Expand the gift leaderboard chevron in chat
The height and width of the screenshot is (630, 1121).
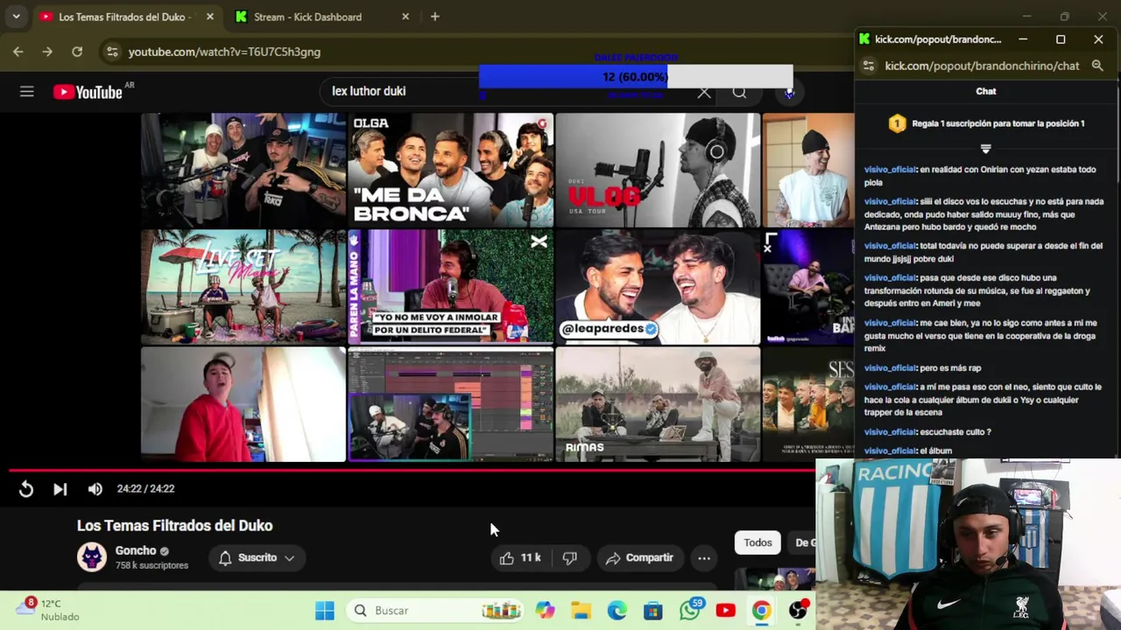986,149
